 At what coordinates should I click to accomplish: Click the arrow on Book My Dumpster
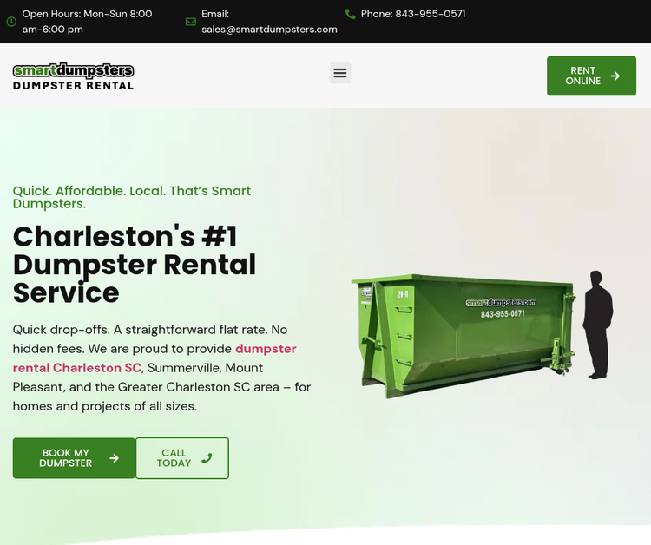(x=114, y=458)
